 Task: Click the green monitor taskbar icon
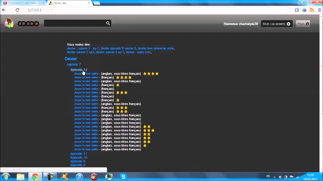pos(109,177)
